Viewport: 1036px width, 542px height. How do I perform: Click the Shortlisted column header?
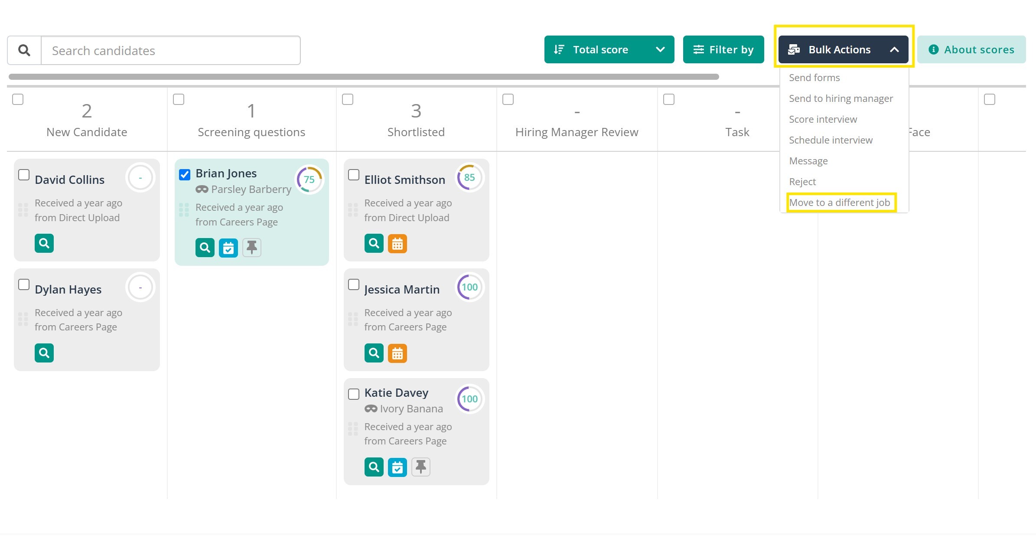[x=416, y=120]
